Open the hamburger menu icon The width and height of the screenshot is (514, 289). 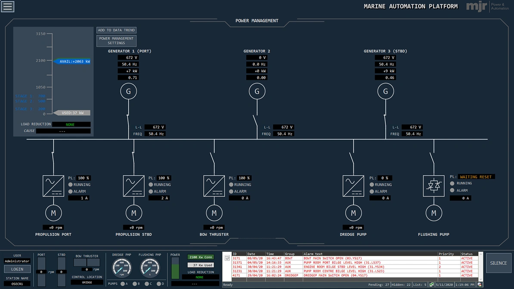pyautogui.click(x=8, y=6)
